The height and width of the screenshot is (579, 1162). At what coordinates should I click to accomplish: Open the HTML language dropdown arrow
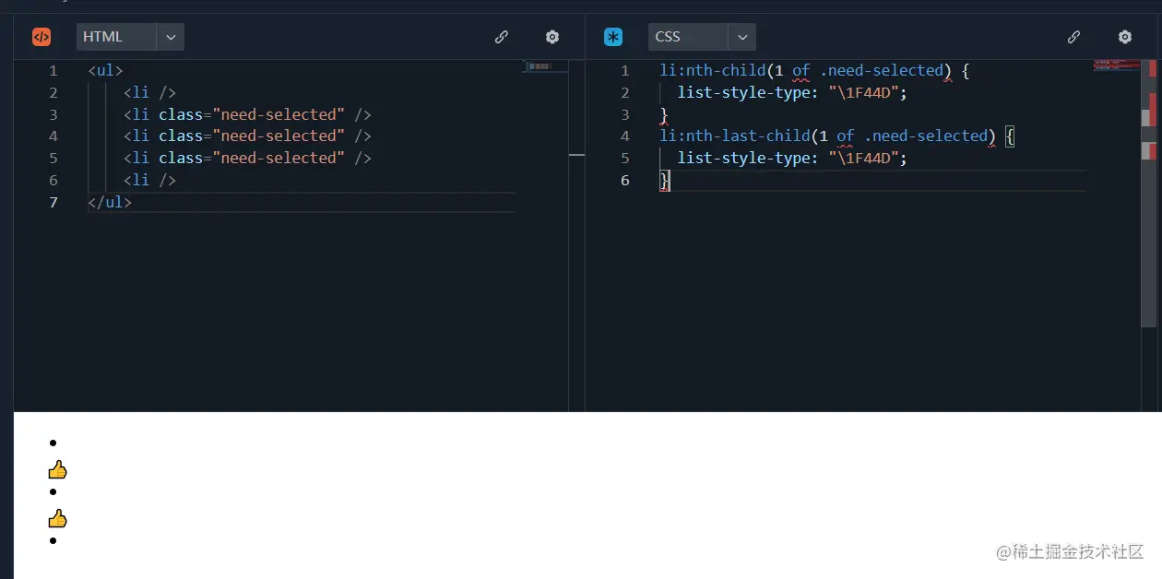click(x=171, y=37)
